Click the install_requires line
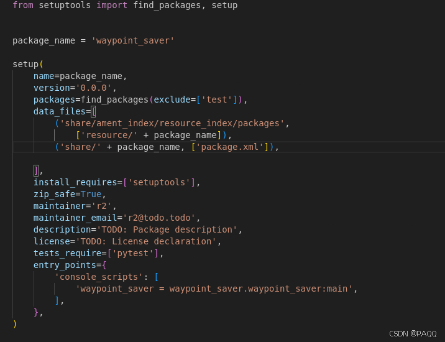This screenshot has width=445, height=342. pos(117,182)
